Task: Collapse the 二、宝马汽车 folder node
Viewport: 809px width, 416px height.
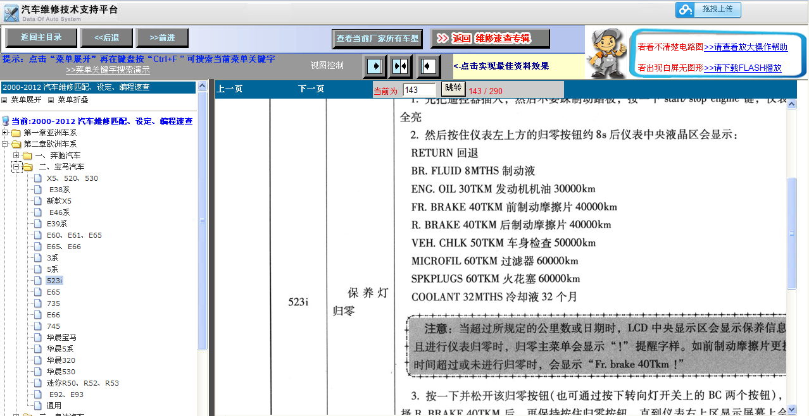Action: [15, 166]
